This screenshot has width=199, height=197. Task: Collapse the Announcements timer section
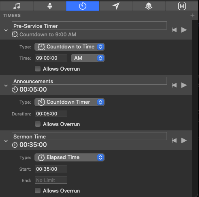[6, 86]
